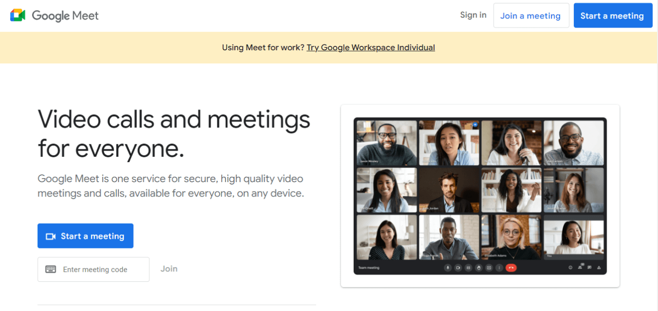Raise hand using the preview toolbar icon
The image size is (658, 311).
[478, 268]
